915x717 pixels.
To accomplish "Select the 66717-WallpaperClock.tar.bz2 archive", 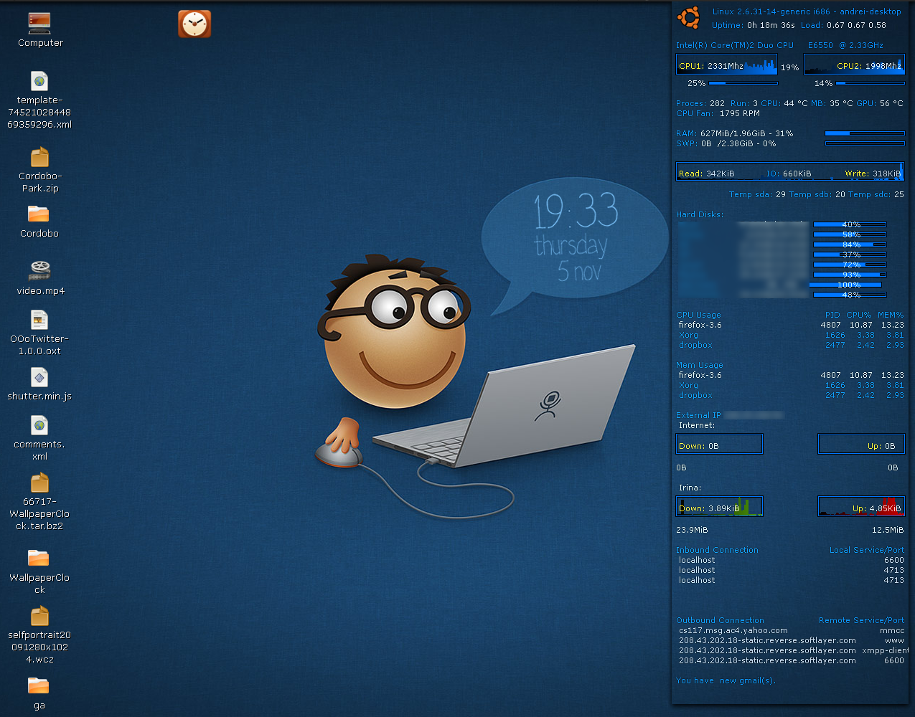I will (39, 483).
